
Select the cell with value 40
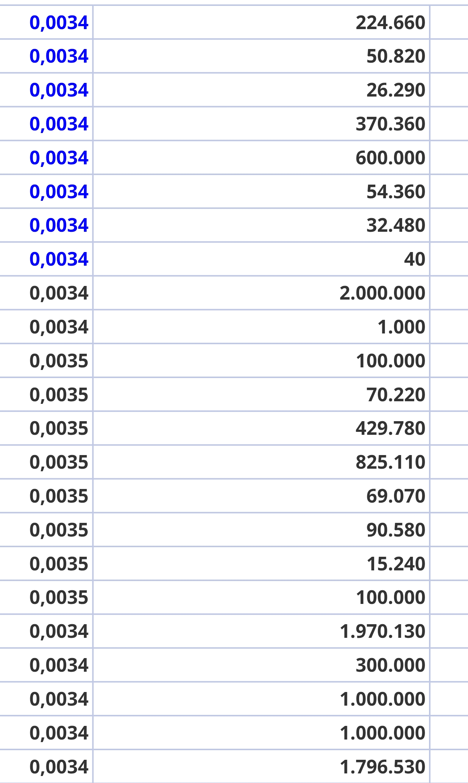point(261,259)
